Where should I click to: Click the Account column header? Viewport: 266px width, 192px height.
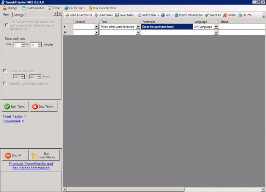point(86,22)
